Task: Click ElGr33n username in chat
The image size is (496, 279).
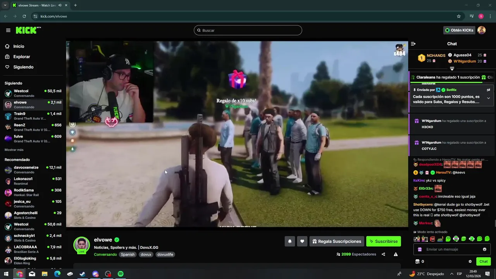Action: pos(425,188)
